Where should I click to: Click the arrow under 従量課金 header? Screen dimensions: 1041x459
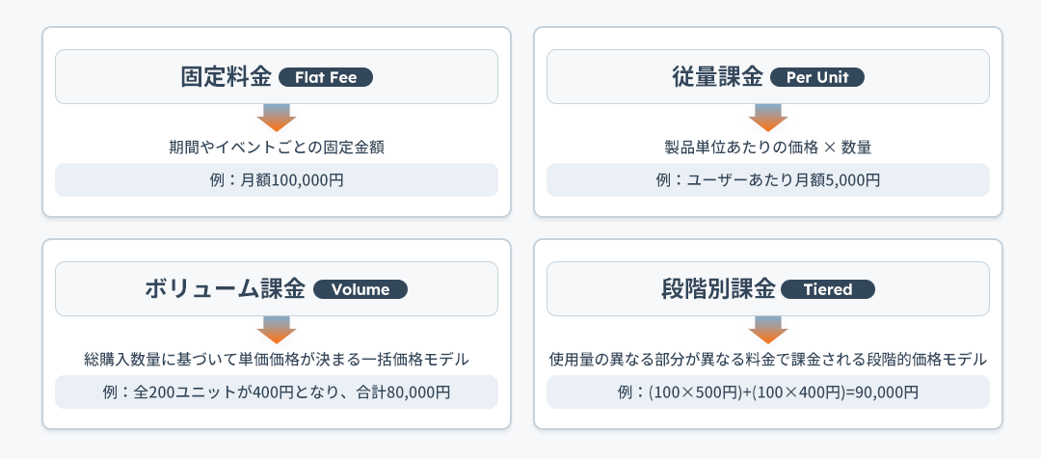768,118
